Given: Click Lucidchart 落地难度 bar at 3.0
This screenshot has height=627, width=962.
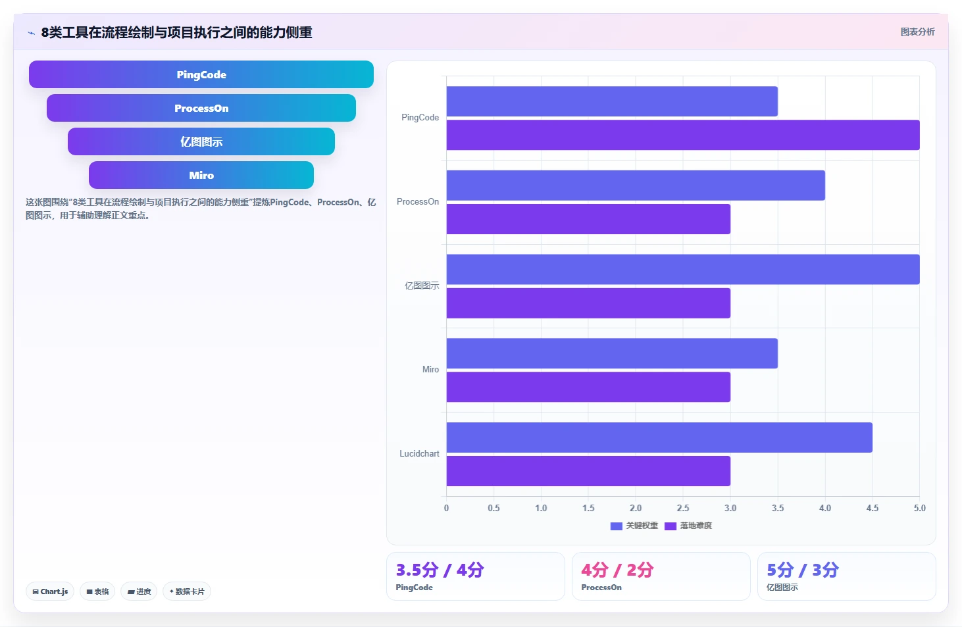Looking at the screenshot, I should 588,471.
